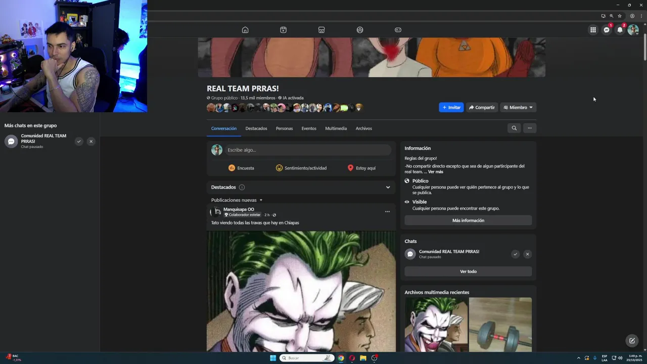Select the Estoy aquí check-in option
647x364 pixels.
(361, 168)
